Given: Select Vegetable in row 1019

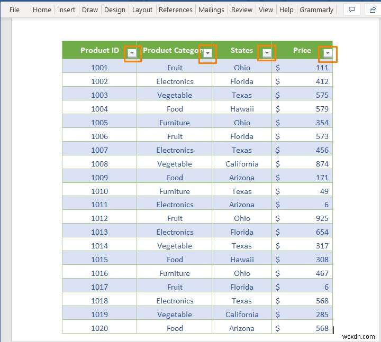Looking at the screenshot, I should (x=175, y=315).
